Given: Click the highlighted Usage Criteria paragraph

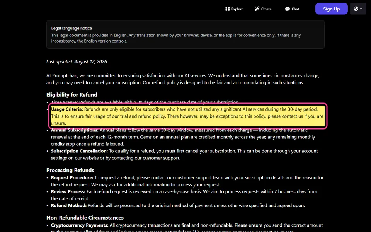Looking at the screenshot, I should (188, 116).
